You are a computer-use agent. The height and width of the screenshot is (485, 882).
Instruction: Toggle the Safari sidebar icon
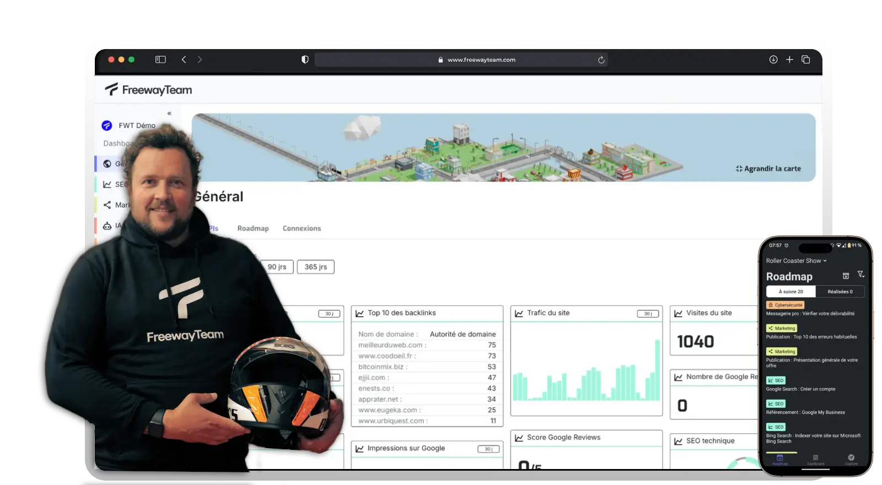160,60
